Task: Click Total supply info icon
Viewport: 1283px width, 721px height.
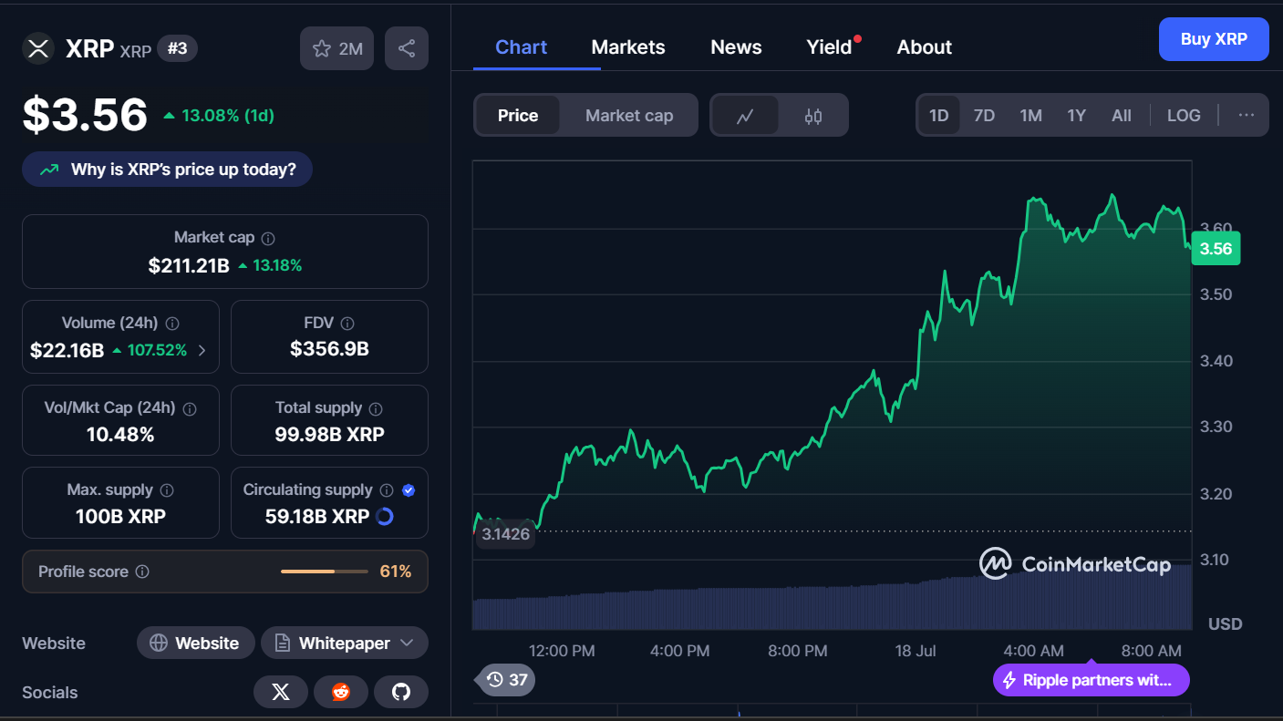Action: point(376,408)
